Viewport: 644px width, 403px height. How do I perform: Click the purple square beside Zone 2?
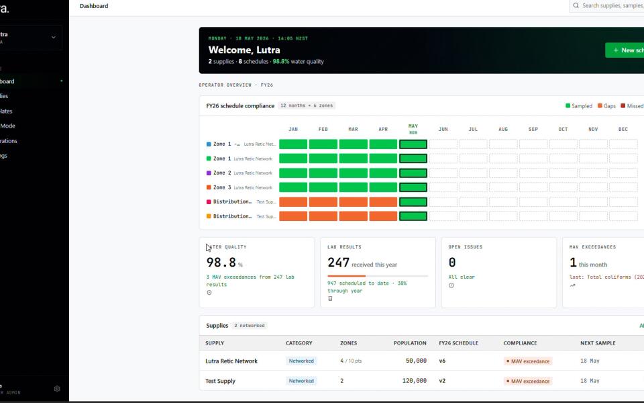209,173
